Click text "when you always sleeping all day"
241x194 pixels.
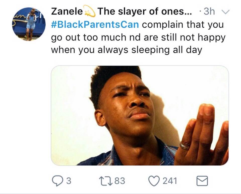pos(127,50)
